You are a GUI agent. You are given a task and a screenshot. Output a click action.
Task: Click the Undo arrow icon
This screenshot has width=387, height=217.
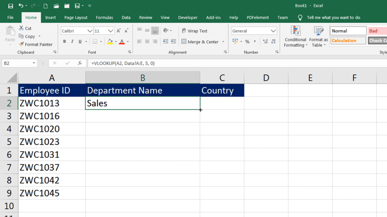21,6
